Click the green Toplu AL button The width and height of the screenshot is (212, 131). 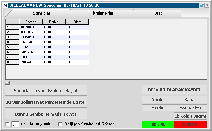pos(158,124)
